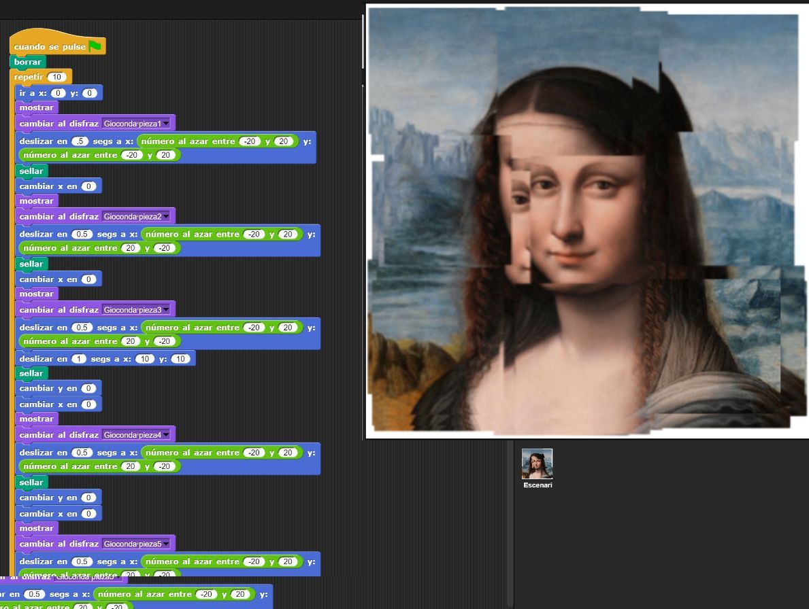The width and height of the screenshot is (809, 609).
Task: Click the green flag in the hat block
Action: tap(95, 46)
